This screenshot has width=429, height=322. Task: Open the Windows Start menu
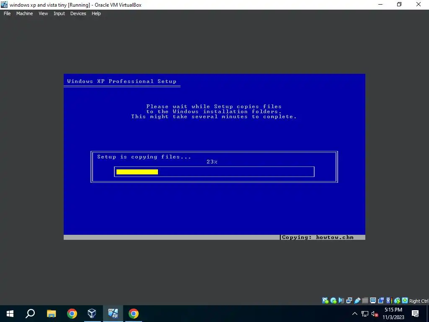click(10, 314)
